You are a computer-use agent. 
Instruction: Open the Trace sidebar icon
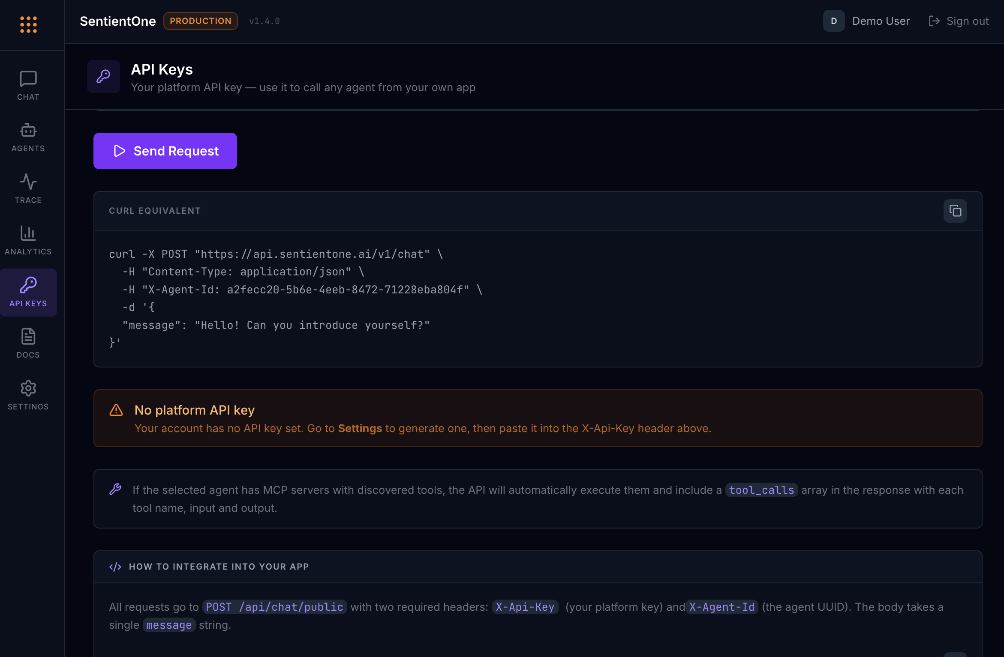pyautogui.click(x=28, y=188)
